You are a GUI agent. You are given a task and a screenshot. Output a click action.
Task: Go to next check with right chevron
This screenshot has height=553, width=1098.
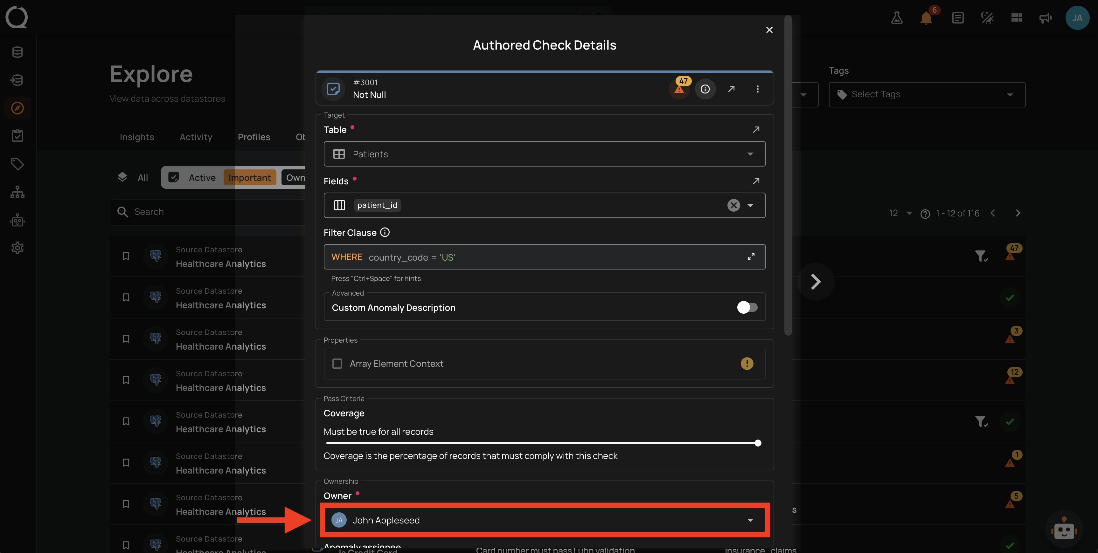[816, 282]
